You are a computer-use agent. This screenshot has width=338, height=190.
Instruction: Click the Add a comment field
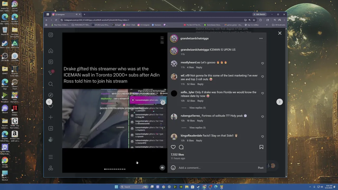217,168
